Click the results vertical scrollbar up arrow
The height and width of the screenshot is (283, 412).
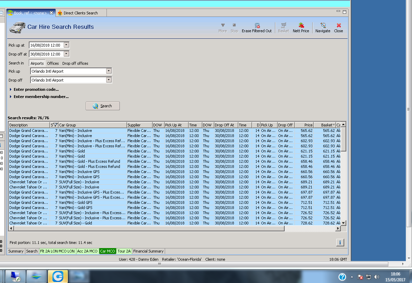tap(344, 124)
